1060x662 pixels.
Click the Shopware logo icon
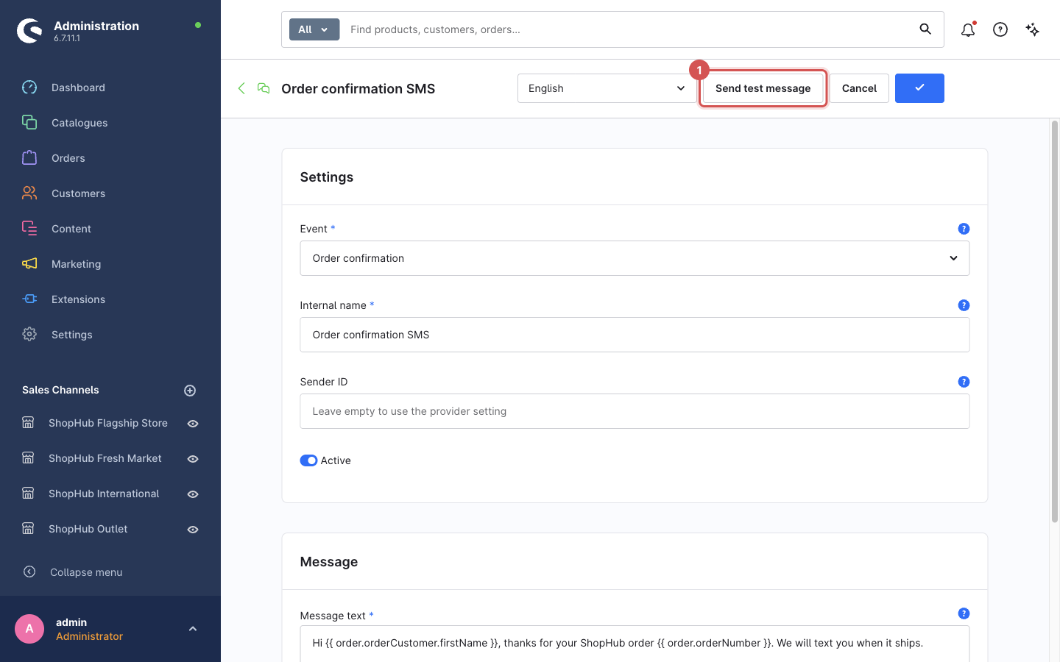(29, 31)
